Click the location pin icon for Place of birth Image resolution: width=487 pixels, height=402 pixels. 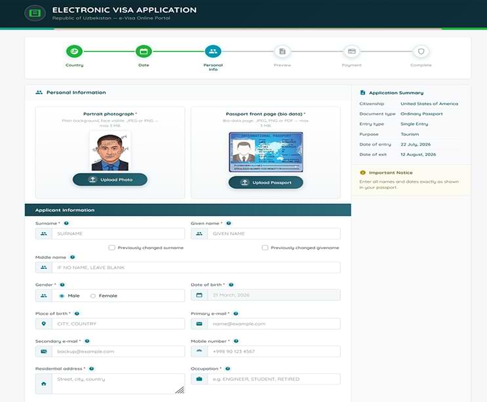tap(44, 324)
